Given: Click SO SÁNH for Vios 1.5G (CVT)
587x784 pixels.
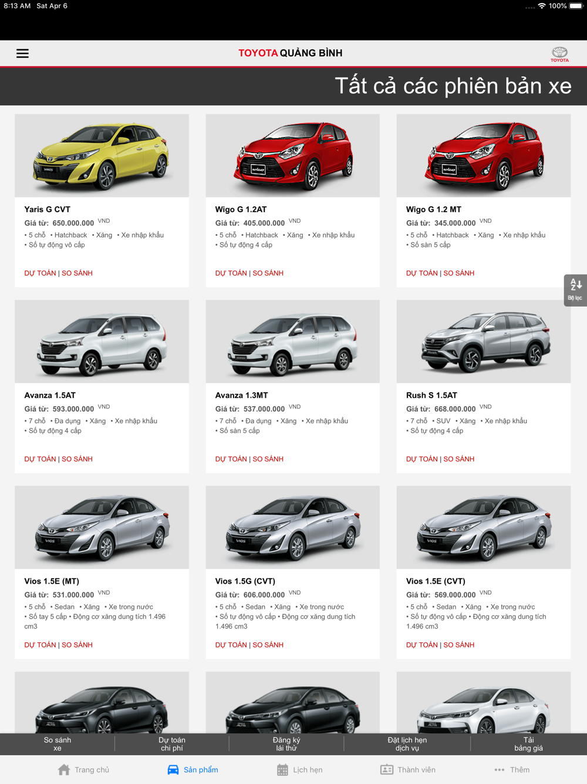Looking at the screenshot, I should pyautogui.click(x=268, y=645).
